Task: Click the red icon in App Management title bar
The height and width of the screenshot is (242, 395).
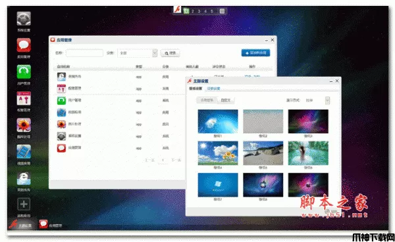Action: pos(53,40)
